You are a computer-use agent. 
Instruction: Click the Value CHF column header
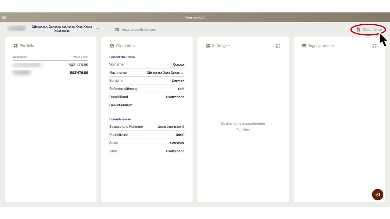coord(80,57)
